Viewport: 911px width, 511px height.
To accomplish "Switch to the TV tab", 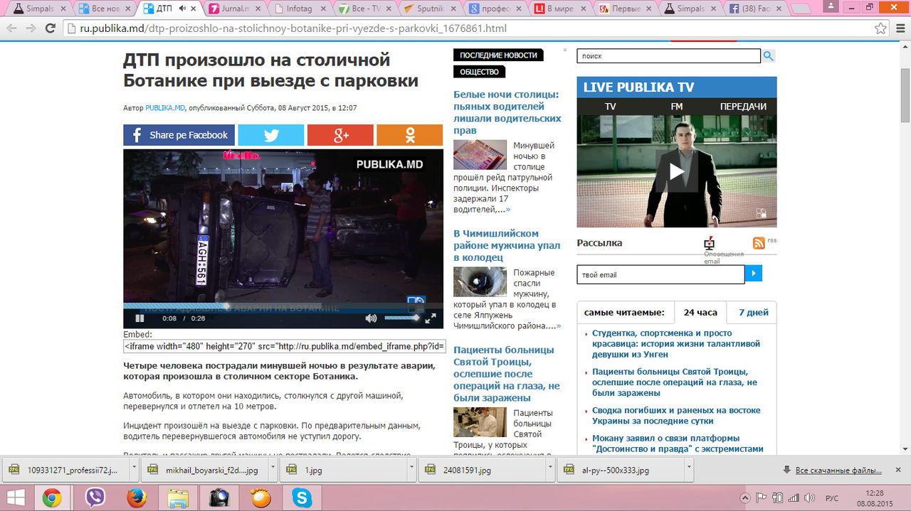I will click(610, 107).
